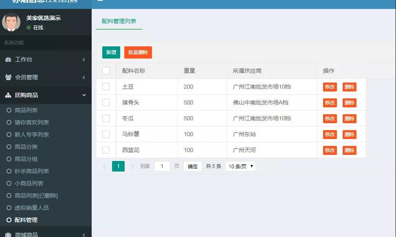Switch to the 配料管理列表 tab
Image resolution: width=396 pixels, height=237 pixels.
click(119, 21)
